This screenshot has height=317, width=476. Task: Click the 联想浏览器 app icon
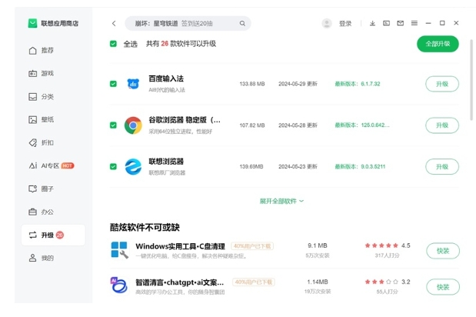pos(133,167)
